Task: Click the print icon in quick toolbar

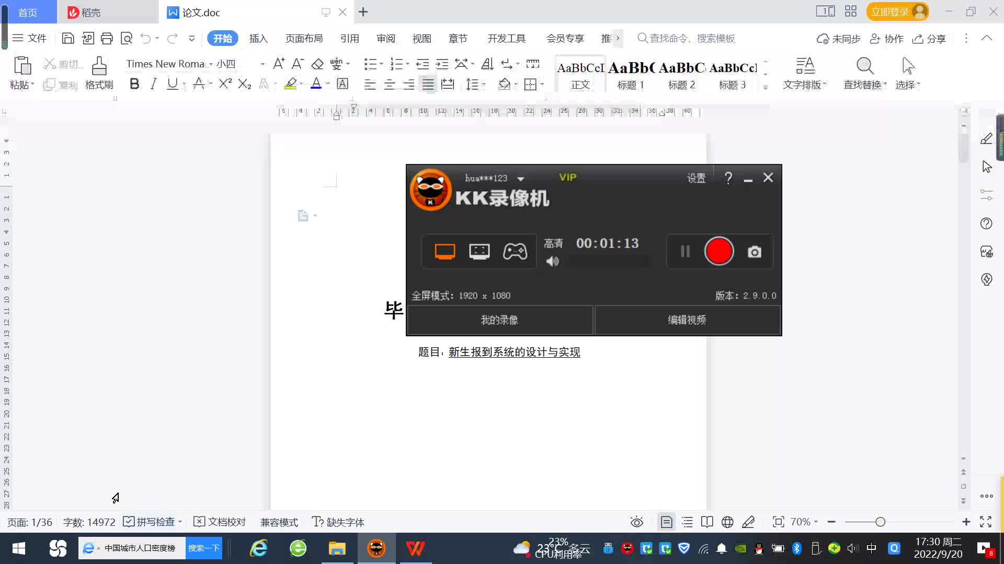Action: coord(107,38)
